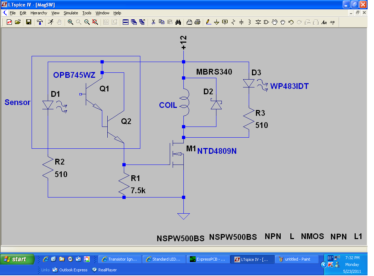
Task: Click the clock showing 7:32 PM
Action: (352, 258)
